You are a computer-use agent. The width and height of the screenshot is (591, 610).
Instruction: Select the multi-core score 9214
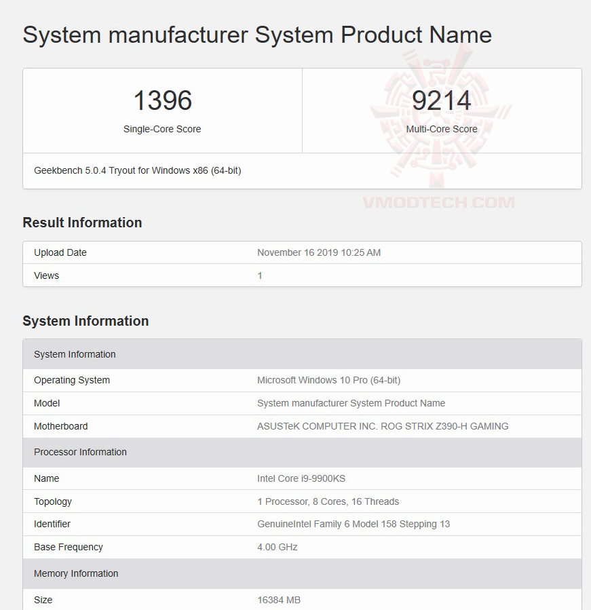(442, 100)
